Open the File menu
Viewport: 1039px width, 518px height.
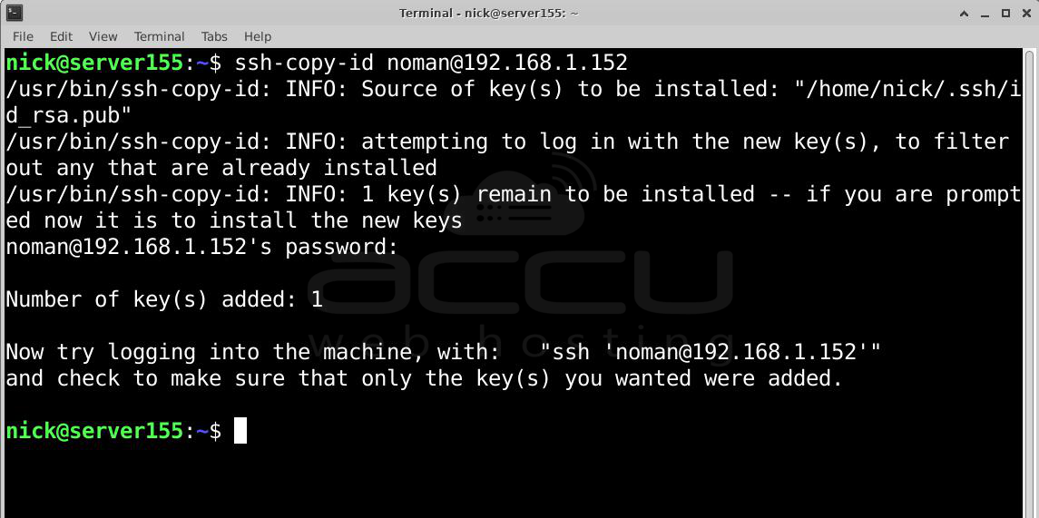(23, 36)
